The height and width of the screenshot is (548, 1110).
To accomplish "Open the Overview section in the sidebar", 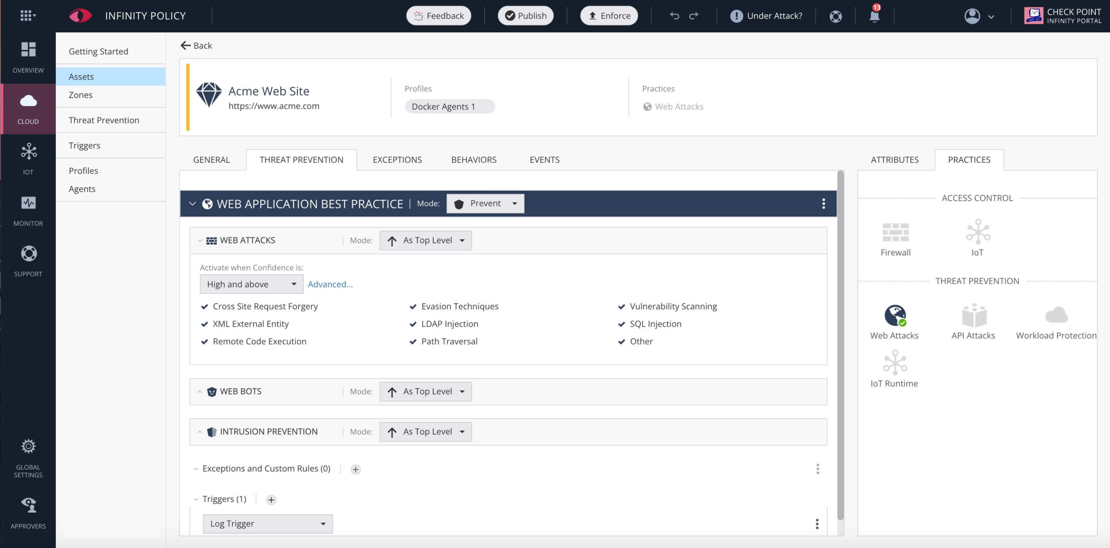I will [28, 58].
